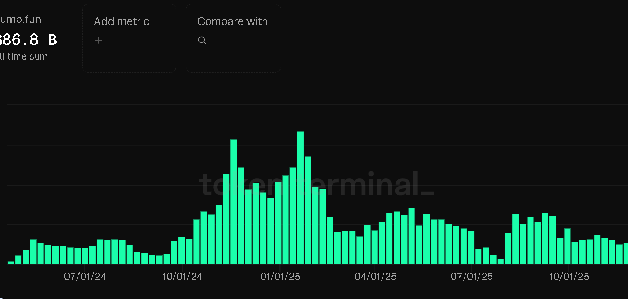
Task: Click the tokenterminal watermark on the chart
Action: (316, 184)
